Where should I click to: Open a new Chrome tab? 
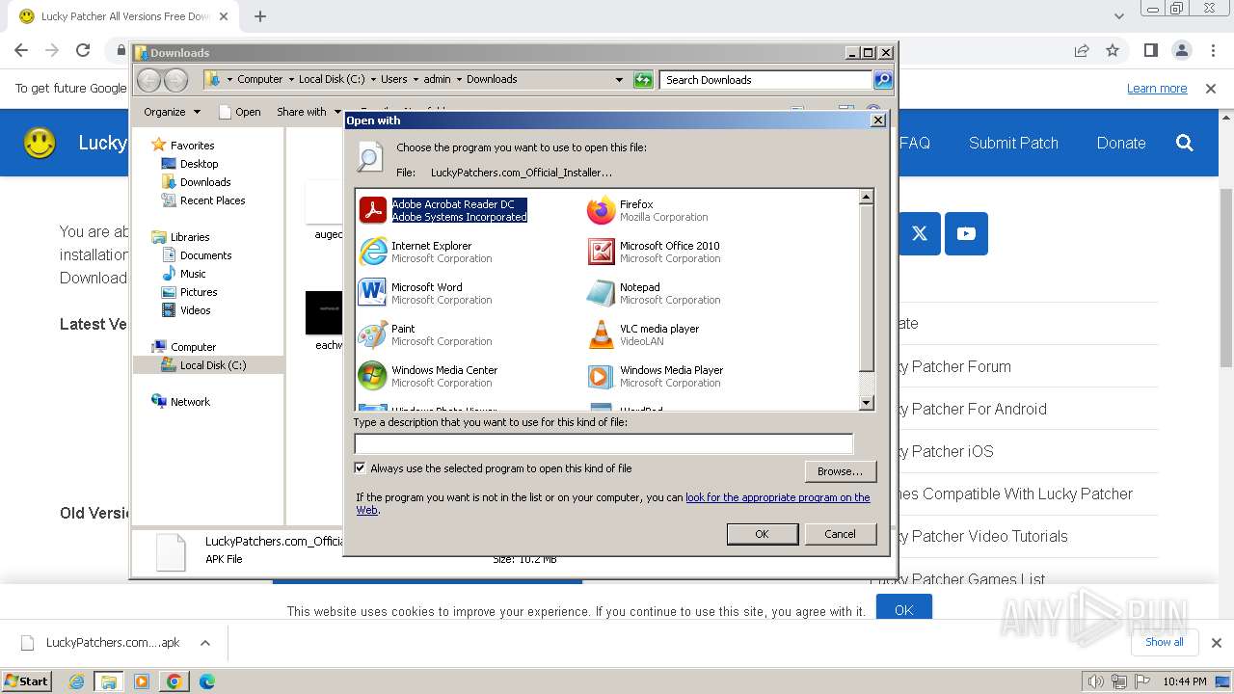click(260, 16)
